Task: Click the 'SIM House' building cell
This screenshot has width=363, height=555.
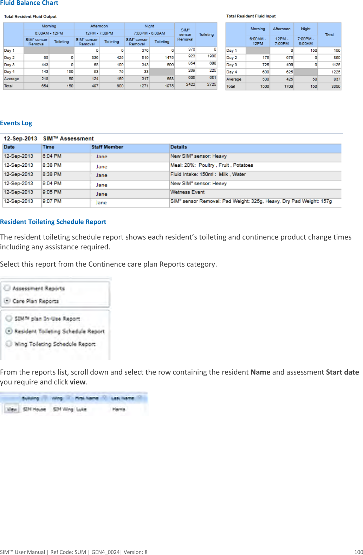Action: (x=34, y=409)
